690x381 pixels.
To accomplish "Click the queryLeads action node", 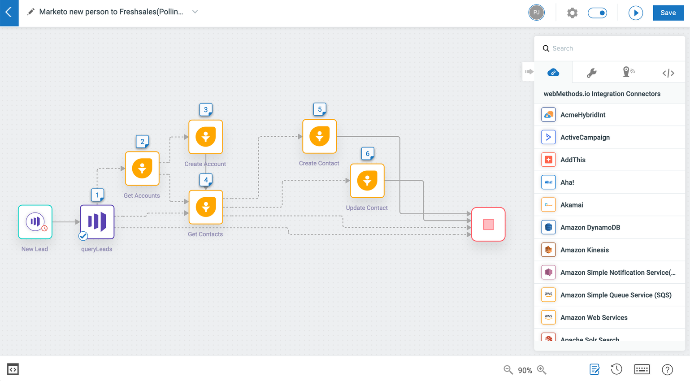I will (97, 221).
